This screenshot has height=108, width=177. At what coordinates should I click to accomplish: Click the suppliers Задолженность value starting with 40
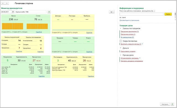(72, 61)
